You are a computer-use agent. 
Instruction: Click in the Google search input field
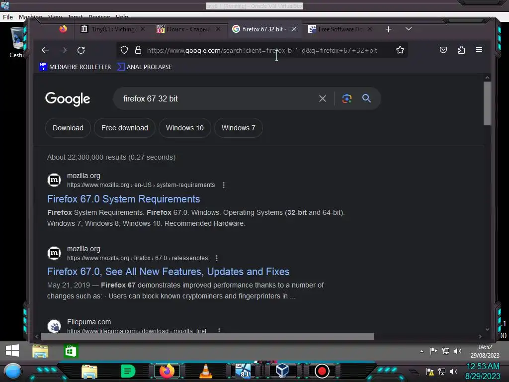[218, 99]
